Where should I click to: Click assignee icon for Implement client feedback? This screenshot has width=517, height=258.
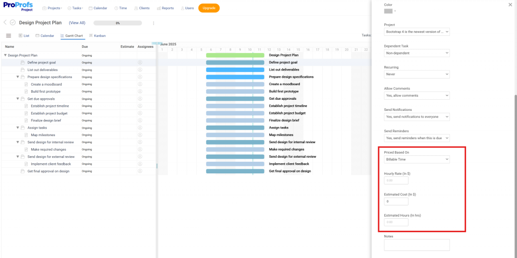coord(140,164)
